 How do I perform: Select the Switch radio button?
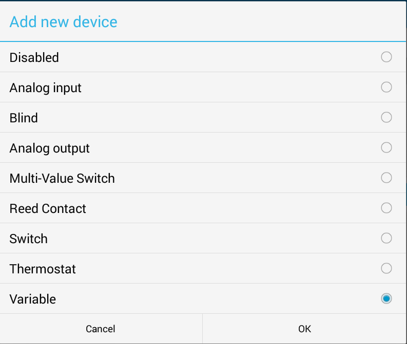pos(386,238)
